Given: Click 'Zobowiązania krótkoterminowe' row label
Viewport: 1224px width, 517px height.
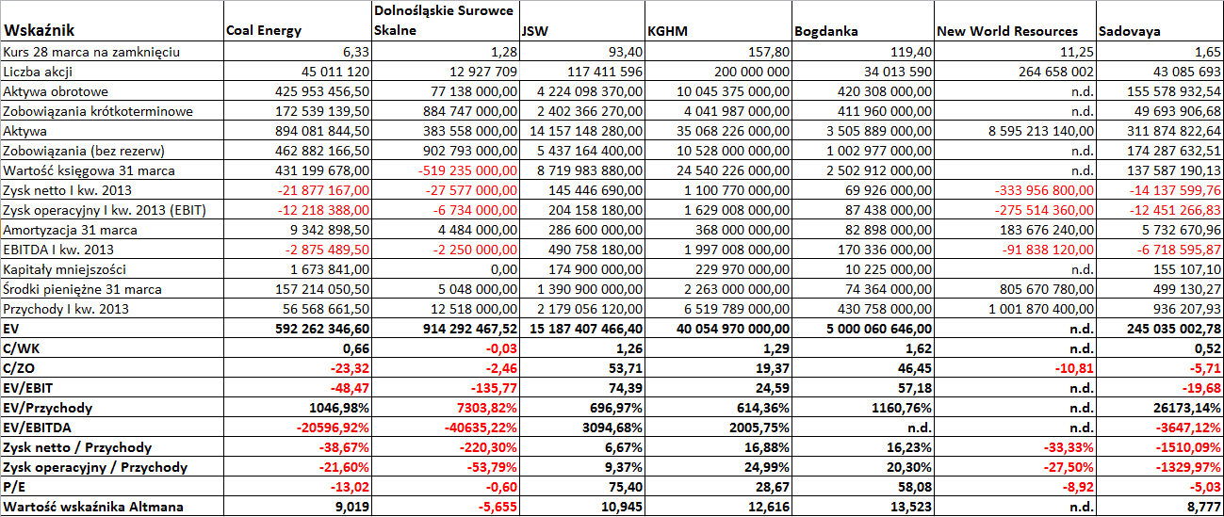Looking at the screenshot, I should point(98,111).
